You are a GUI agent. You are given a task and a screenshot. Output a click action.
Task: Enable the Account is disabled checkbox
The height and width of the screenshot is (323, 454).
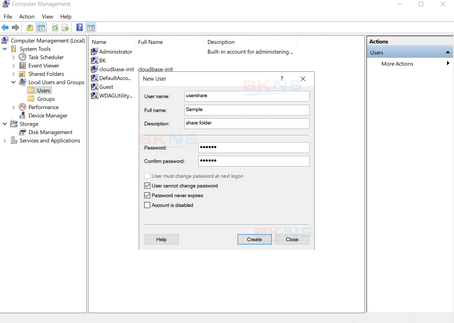(x=147, y=205)
